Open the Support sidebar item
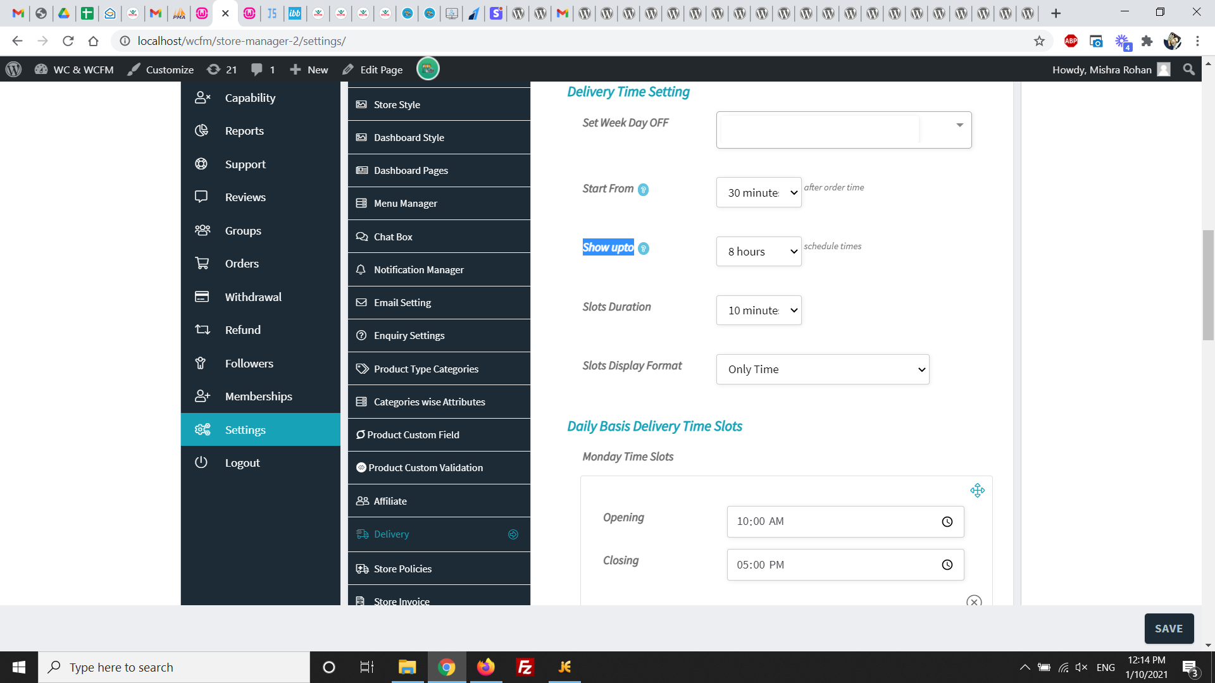This screenshot has height=683, width=1215. 260,164
